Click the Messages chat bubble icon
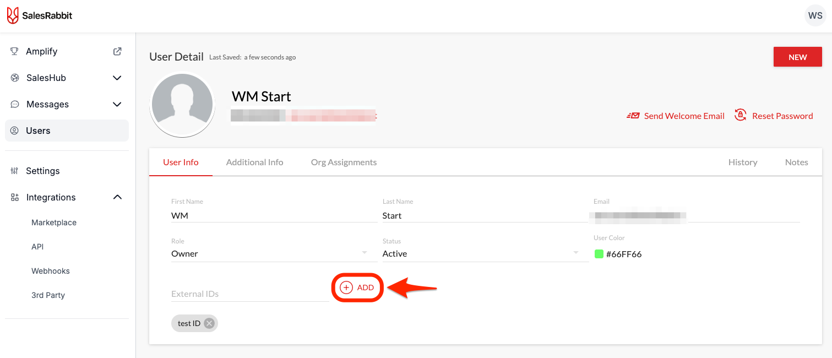The width and height of the screenshot is (832, 358). [x=15, y=104]
